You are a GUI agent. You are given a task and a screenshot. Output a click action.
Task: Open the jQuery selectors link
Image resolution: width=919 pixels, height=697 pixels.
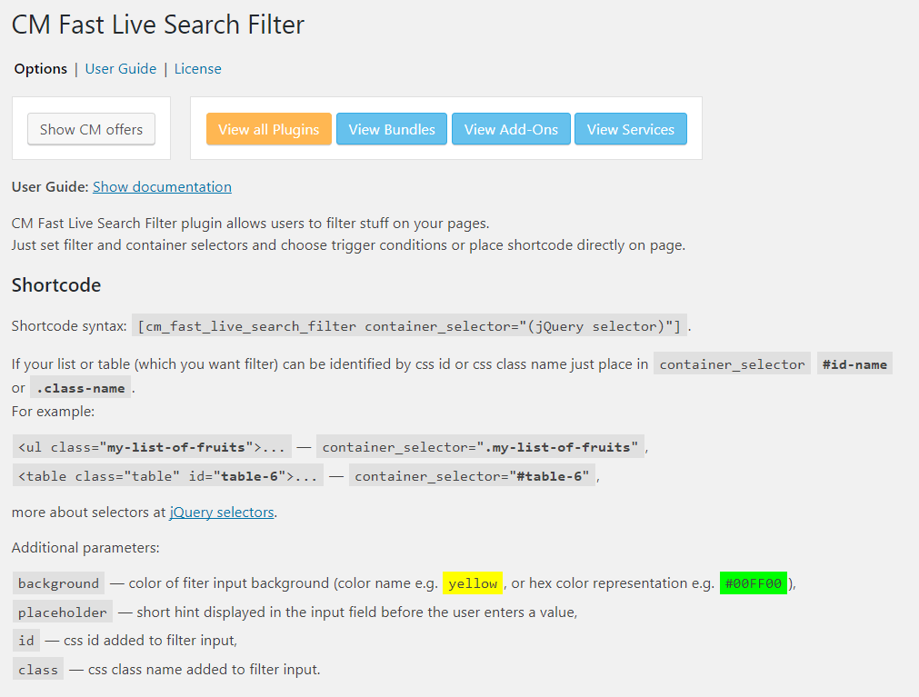pos(221,512)
